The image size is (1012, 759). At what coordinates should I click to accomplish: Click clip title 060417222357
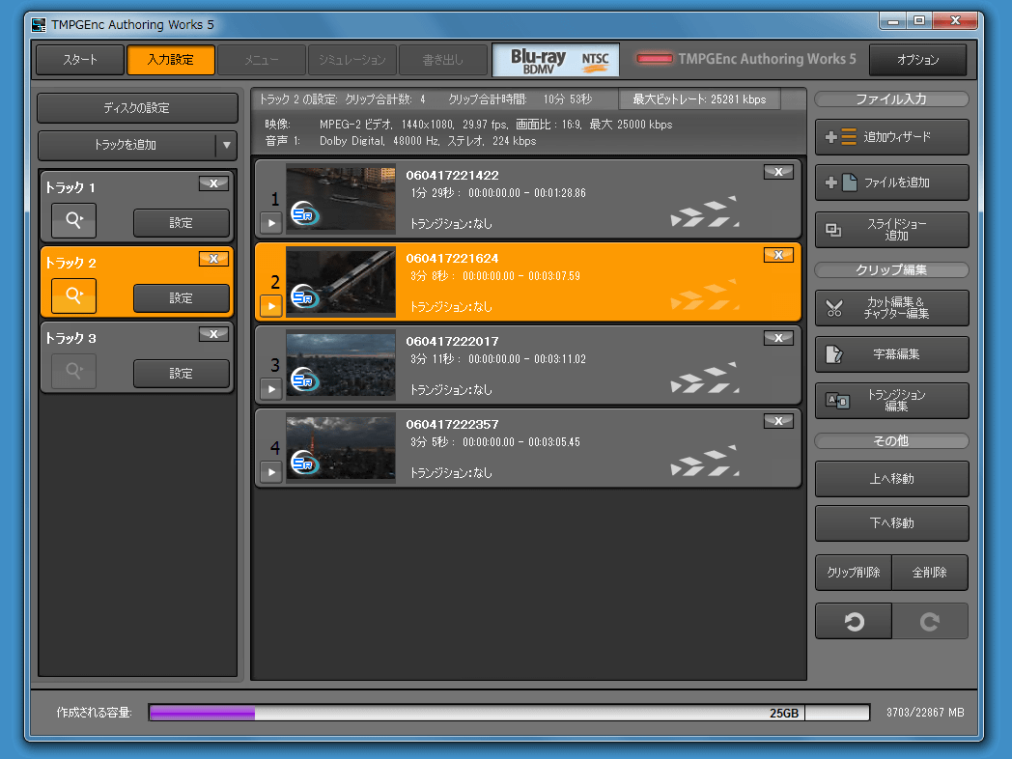click(452, 425)
